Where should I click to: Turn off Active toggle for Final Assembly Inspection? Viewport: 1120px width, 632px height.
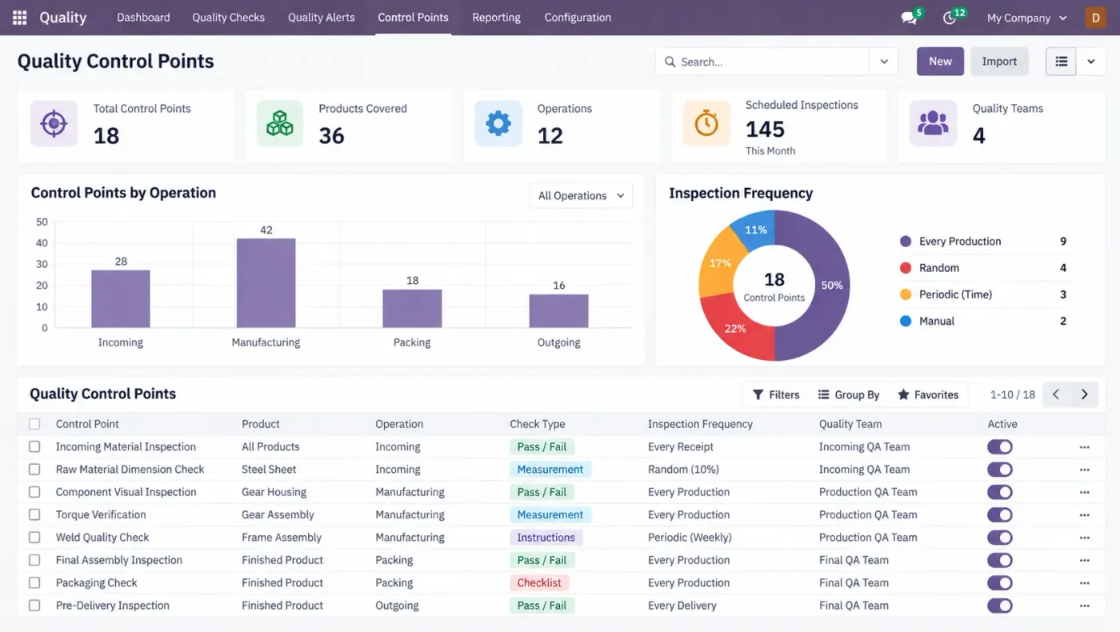(x=1000, y=560)
